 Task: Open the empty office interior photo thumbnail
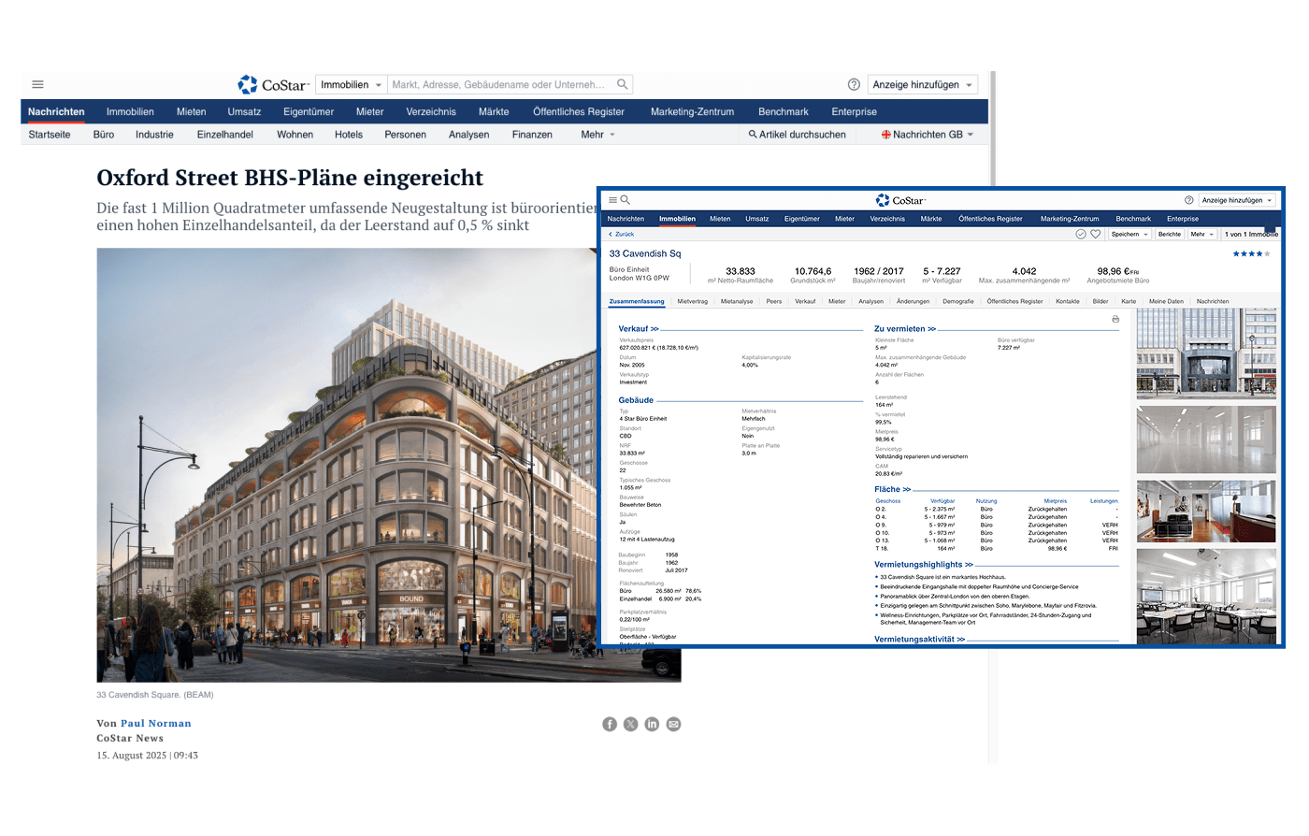(x=1206, y=440)
